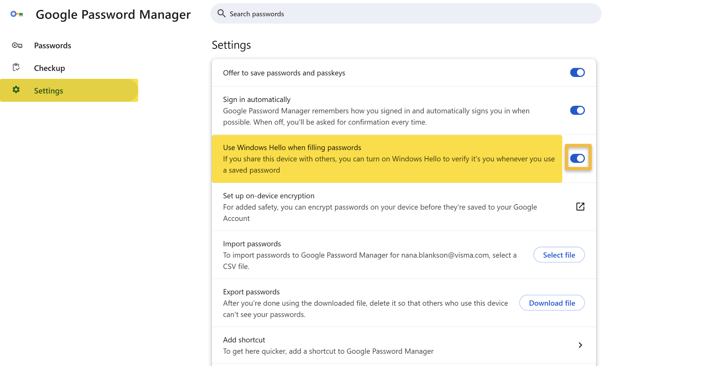701x366 pixels.
Task: Click the Add shortcut row
Action: click(244, 339)
